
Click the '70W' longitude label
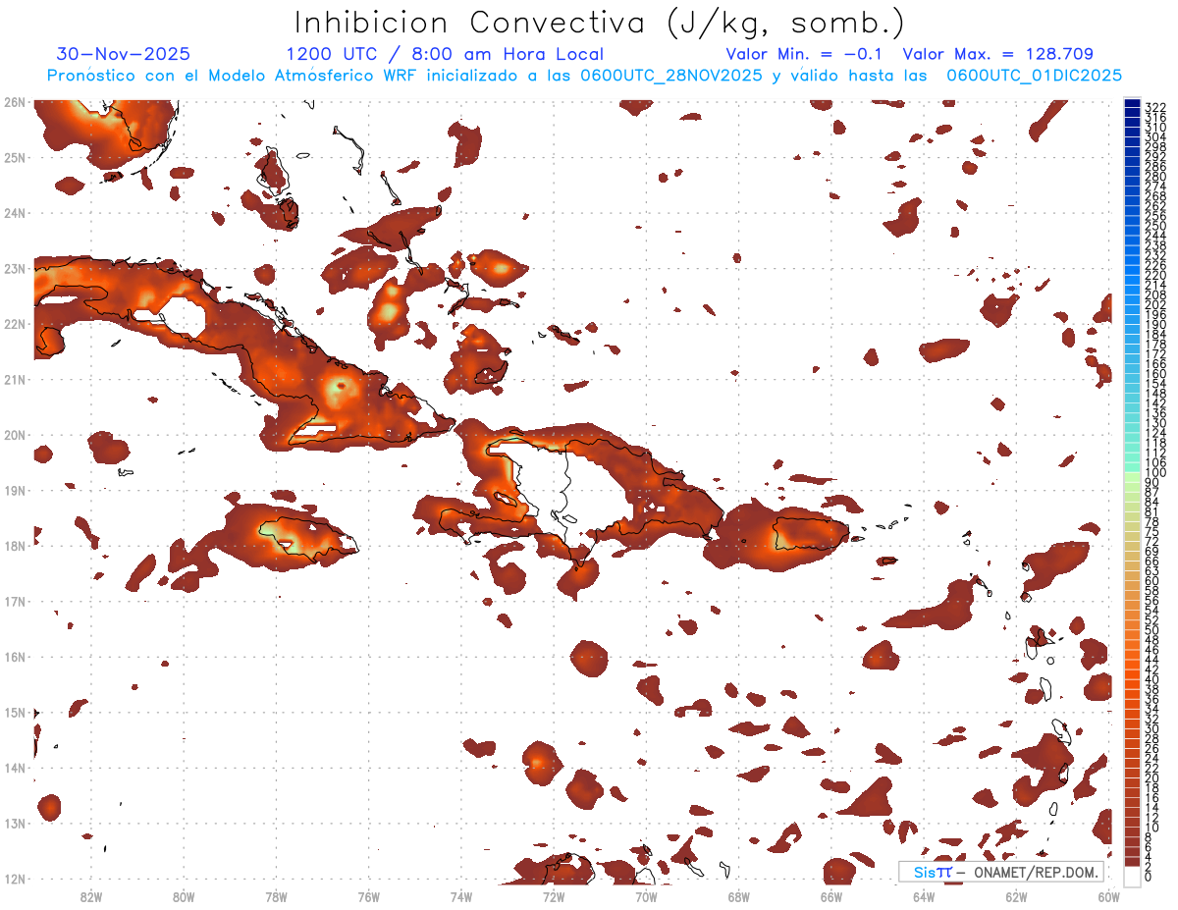pyautogui.click(x=646, y=896)
